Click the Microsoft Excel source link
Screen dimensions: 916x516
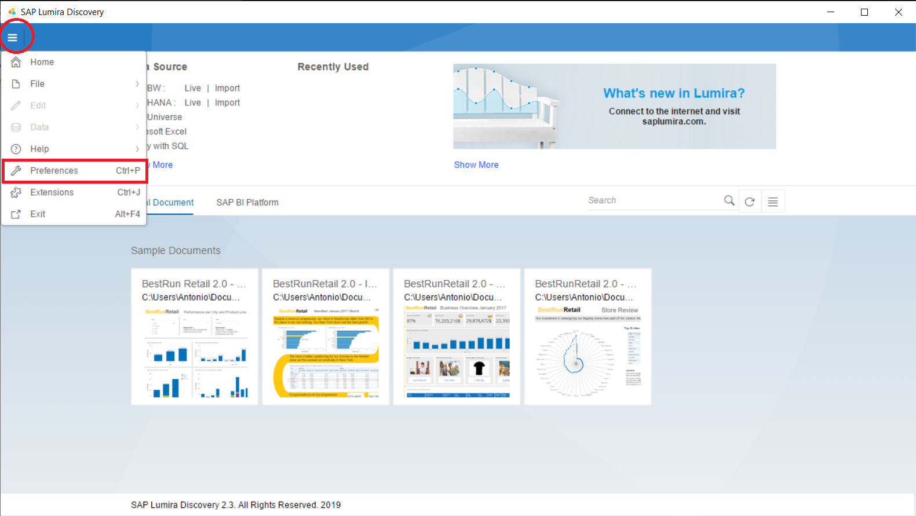point(167,131)
